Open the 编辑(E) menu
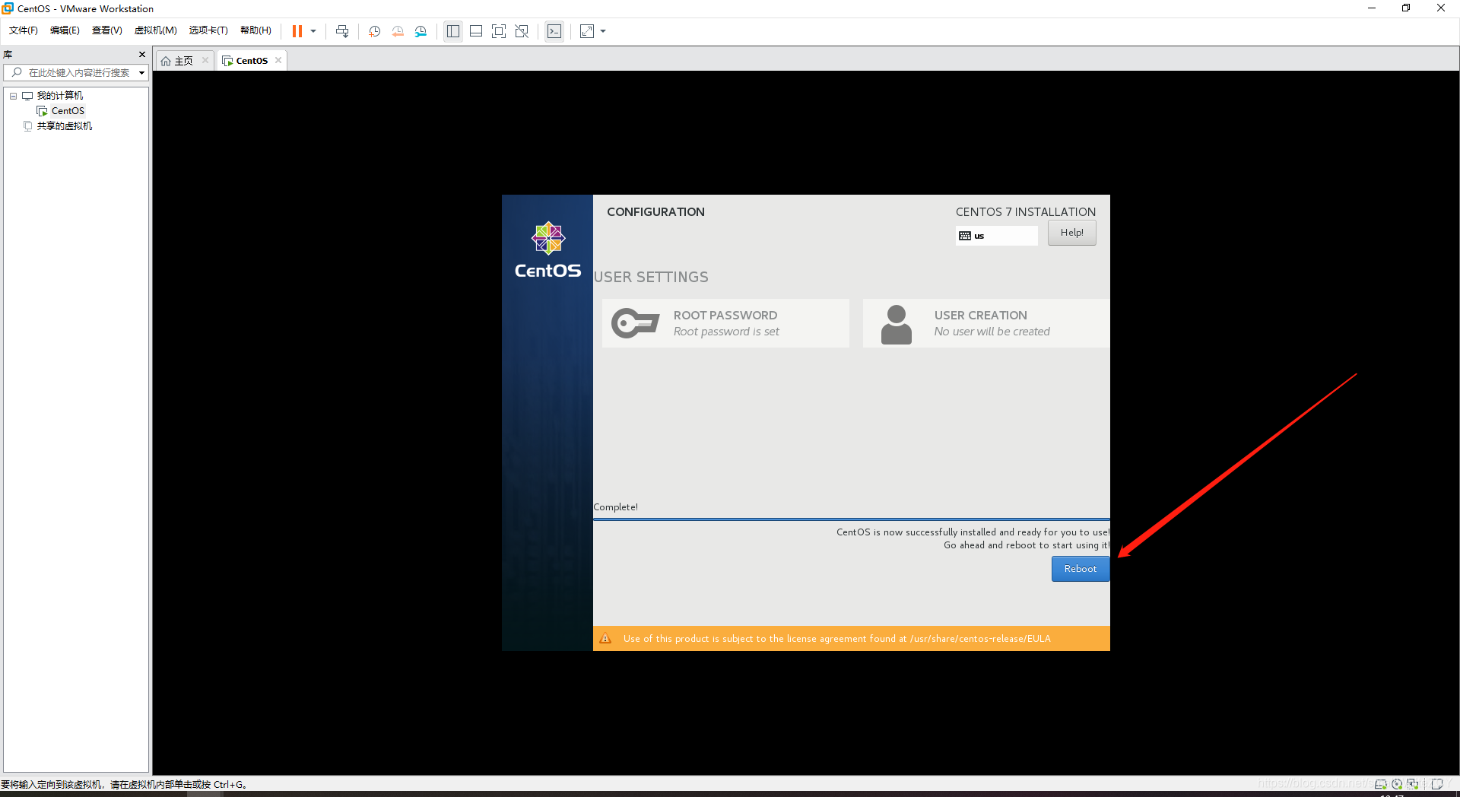The height and width of the screenshot is (797, 1460). (x=65, y=30)
